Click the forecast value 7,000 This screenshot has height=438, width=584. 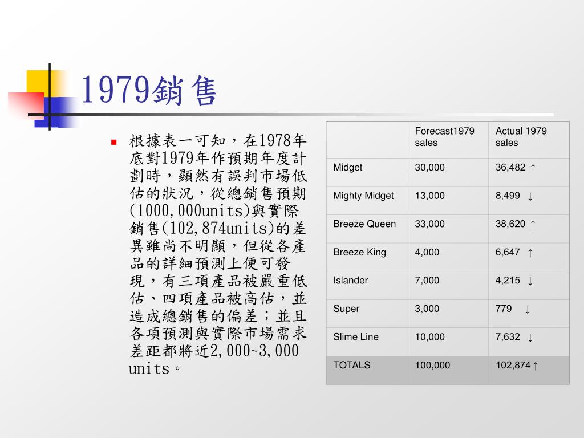point(427,281)
